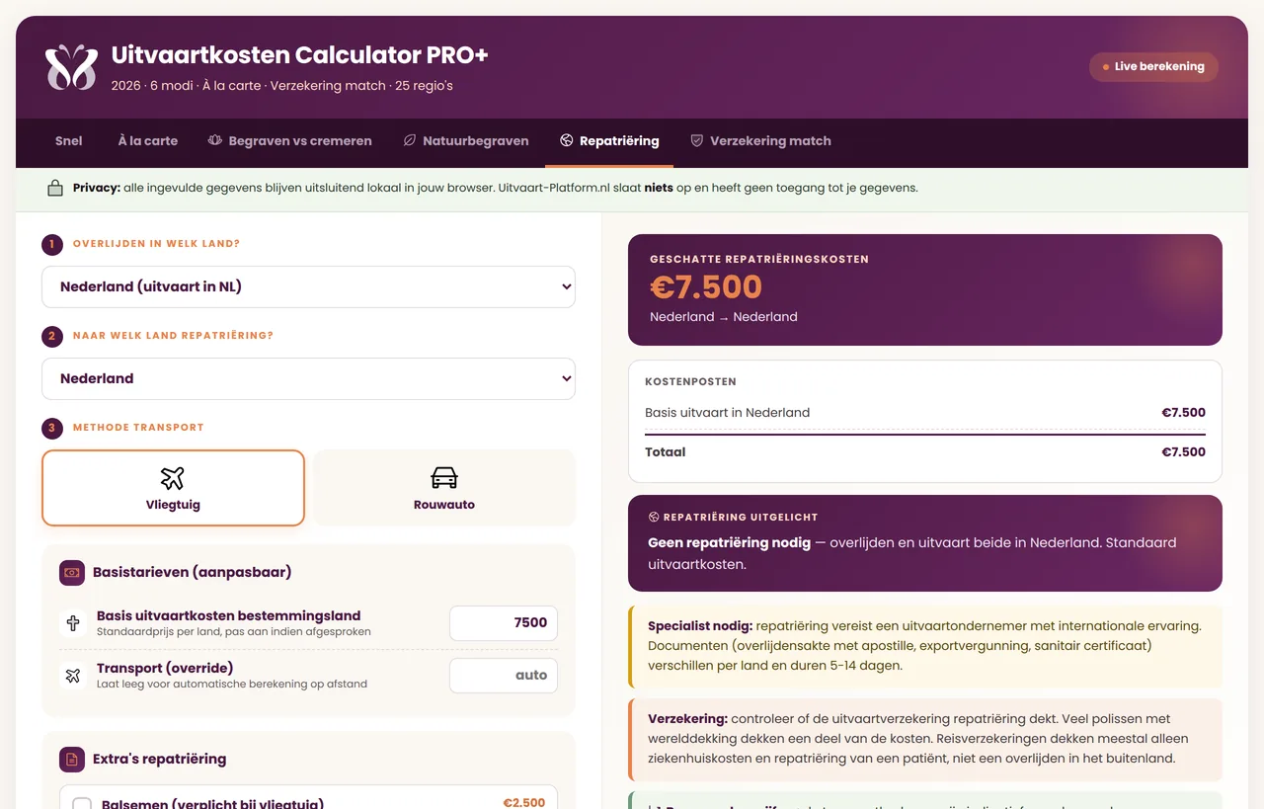Click the 'Basis uitvaart in Nederland' cost row
This screenshot has height=809, width=1264.
[x=925, y=413]
